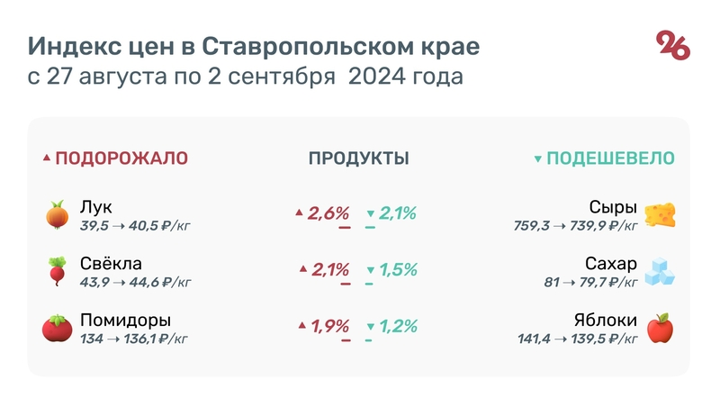Click the green 1,5% sugar decrease value
The image size is (720, 407).
coord(397,270)
